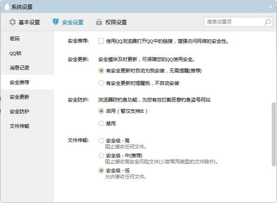Click the 系统设置 window title
The height and width of the screenshot is (203, 277).
[x=22, y=7]
